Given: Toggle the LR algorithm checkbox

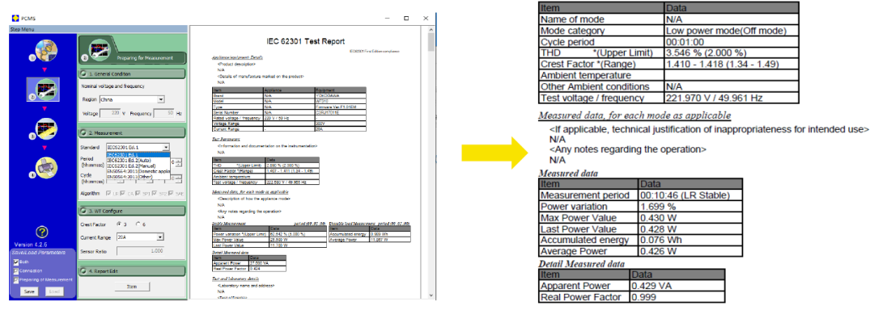Looking at the screenshot, I should [108, 193].
